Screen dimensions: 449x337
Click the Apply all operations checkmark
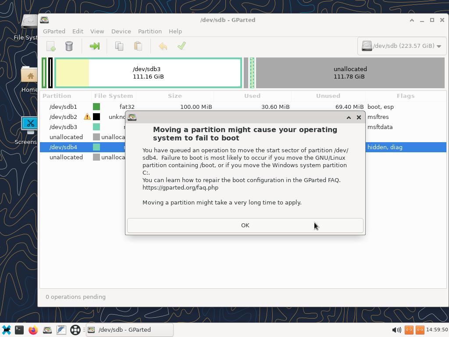coord(182,46)
